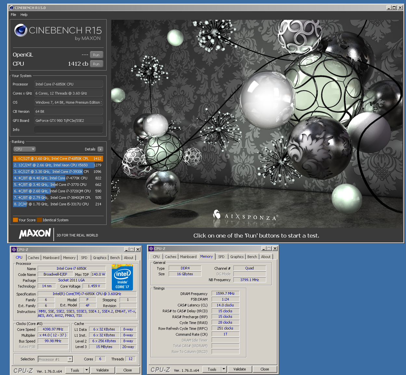The height and width of the screenshot is (375, 406).
Task: Click the empty Info input field
Action: pyautogui.click(x=69, y=130)
